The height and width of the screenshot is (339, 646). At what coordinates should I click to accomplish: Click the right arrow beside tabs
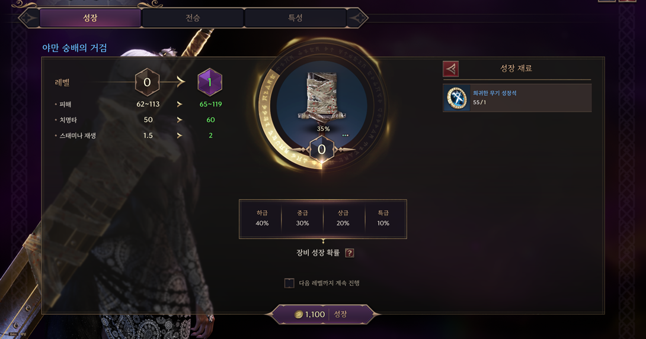[357, 18]
